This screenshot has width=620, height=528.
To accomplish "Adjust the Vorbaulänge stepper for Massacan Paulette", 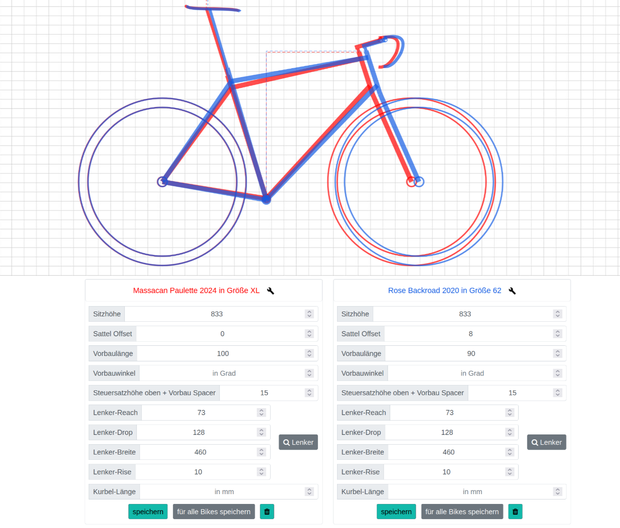I will point(309,353).
